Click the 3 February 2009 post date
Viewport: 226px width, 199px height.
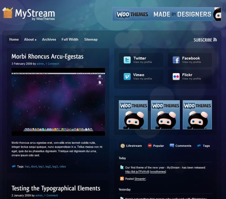tap(22, 64)
